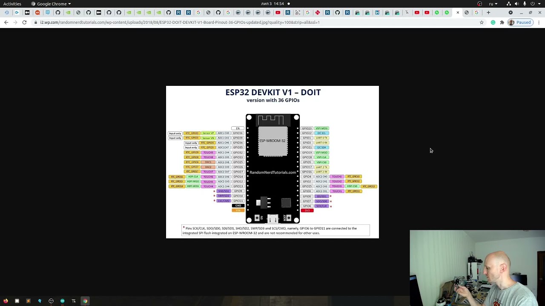Open the network status icon
This screenshot has width=545, height=306.
coord(509,4)
